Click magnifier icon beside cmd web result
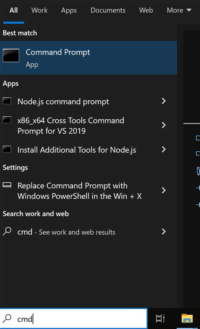 (7, 231)
